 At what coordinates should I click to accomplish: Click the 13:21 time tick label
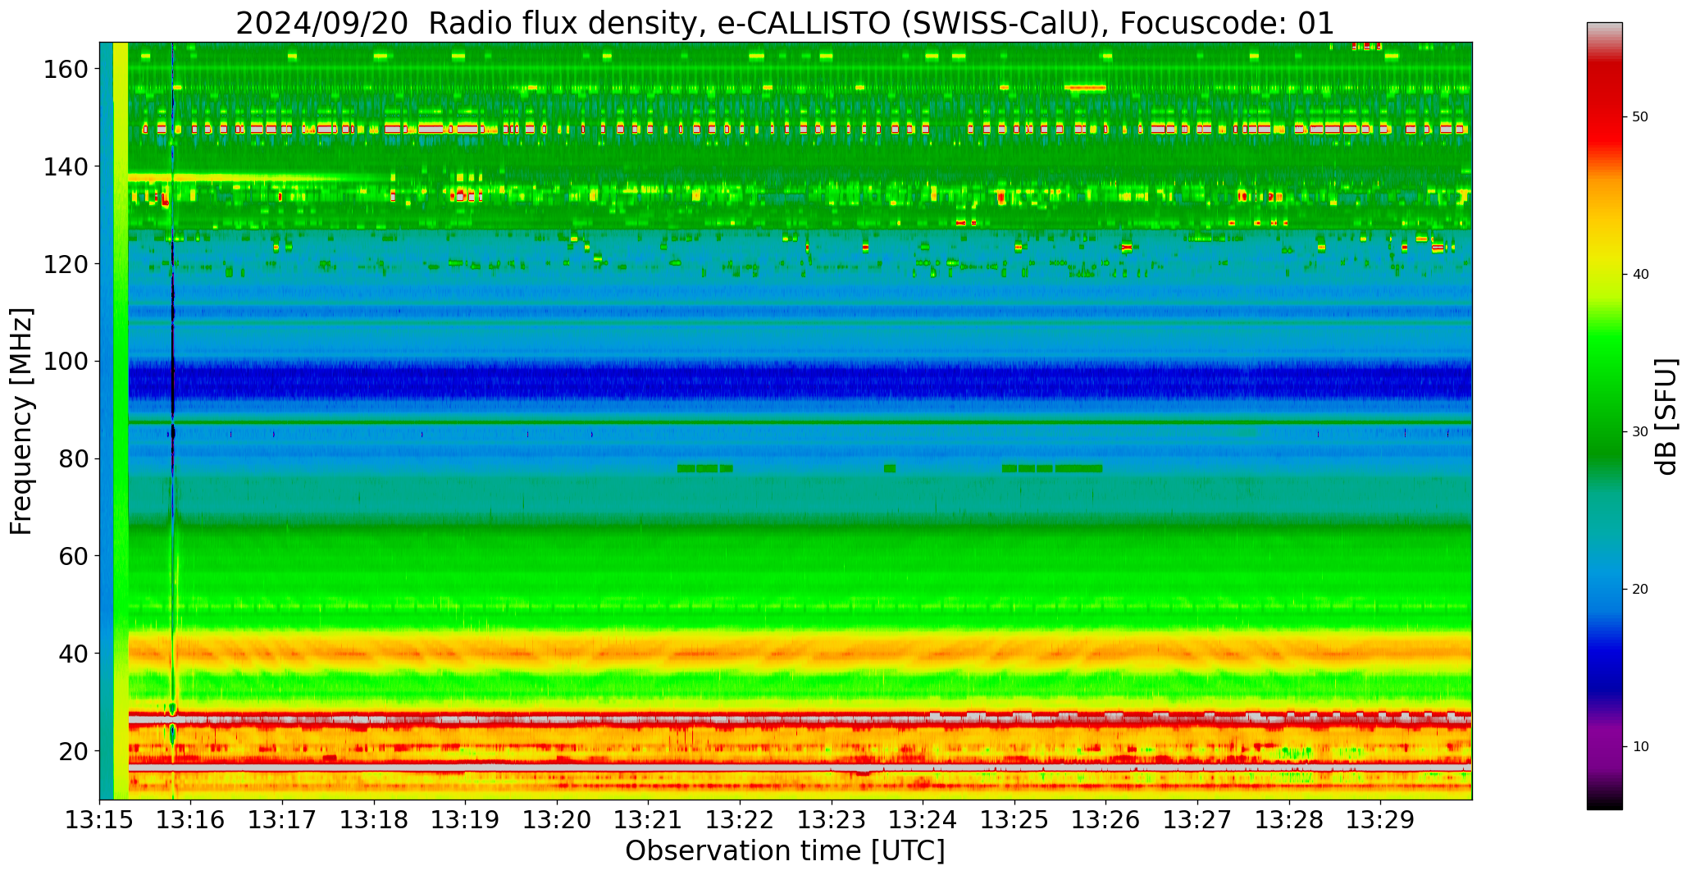649,819
